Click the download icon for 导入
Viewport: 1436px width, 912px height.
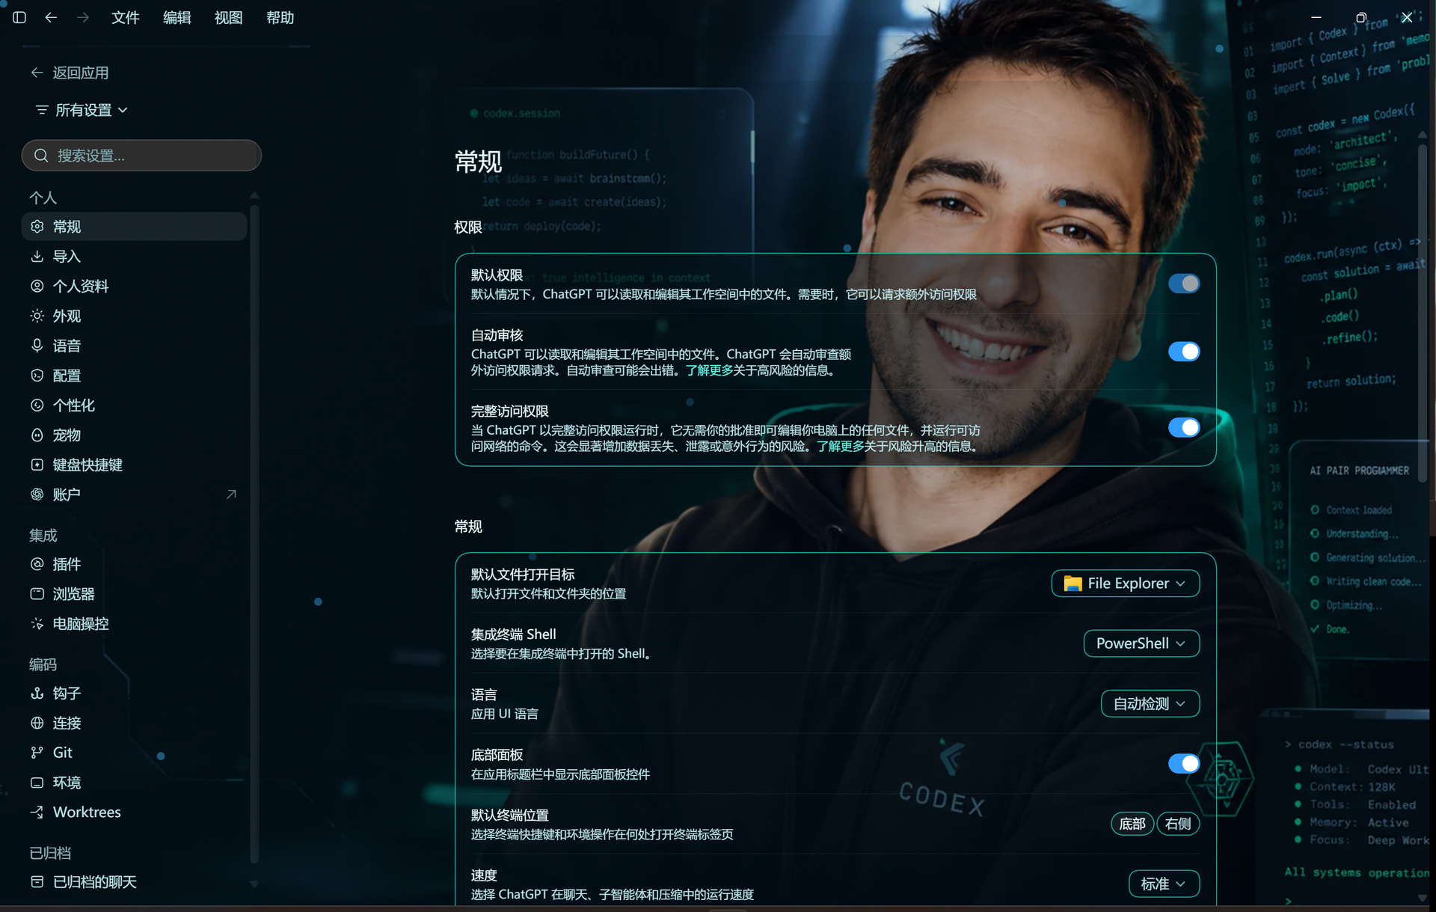click(37, 256)
